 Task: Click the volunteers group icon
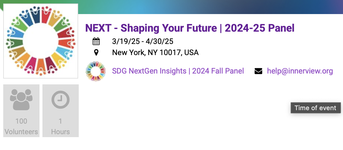(x=21, y=99)
